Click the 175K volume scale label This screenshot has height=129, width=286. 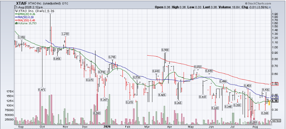[x=10, y=91]
